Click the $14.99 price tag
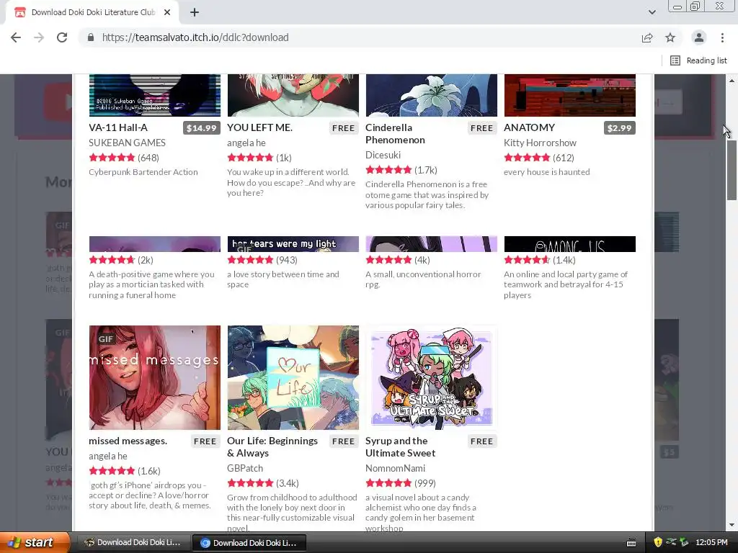The height and width of the screenshot is (553, 738). tap(202, 128)
